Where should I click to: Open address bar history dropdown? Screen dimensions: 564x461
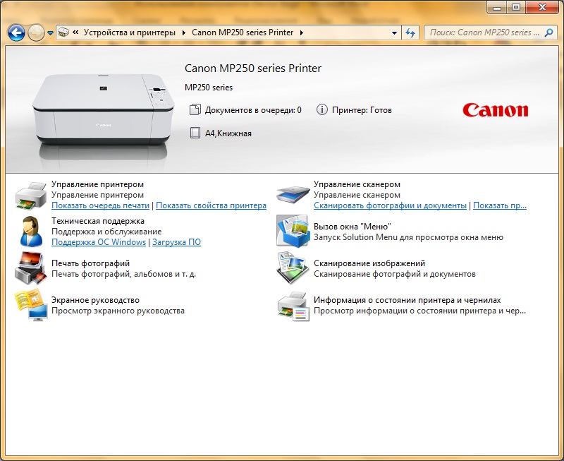394,32
